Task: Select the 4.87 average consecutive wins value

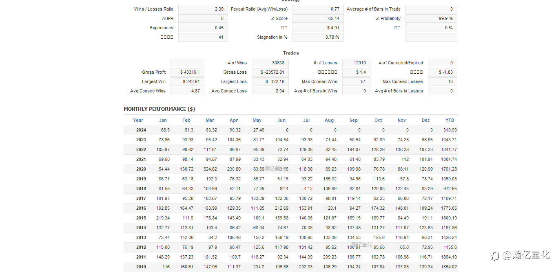Action: point(187,91)
